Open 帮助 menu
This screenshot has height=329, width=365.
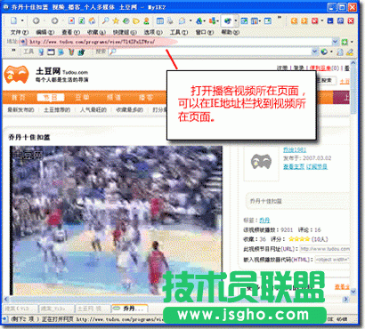pyautogui.click(x=231, y=32)
